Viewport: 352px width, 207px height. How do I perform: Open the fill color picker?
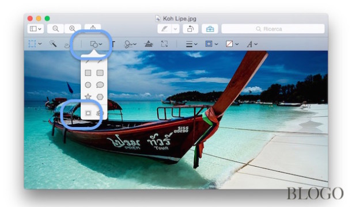(x=232, y=44)
